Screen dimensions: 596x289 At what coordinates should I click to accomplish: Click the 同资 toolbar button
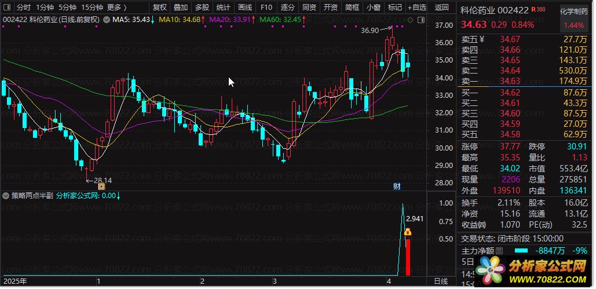309,7
